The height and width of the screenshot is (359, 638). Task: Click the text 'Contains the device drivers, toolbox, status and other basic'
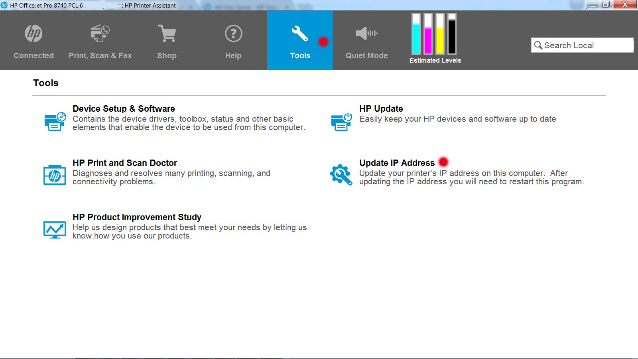coord(183,119)
